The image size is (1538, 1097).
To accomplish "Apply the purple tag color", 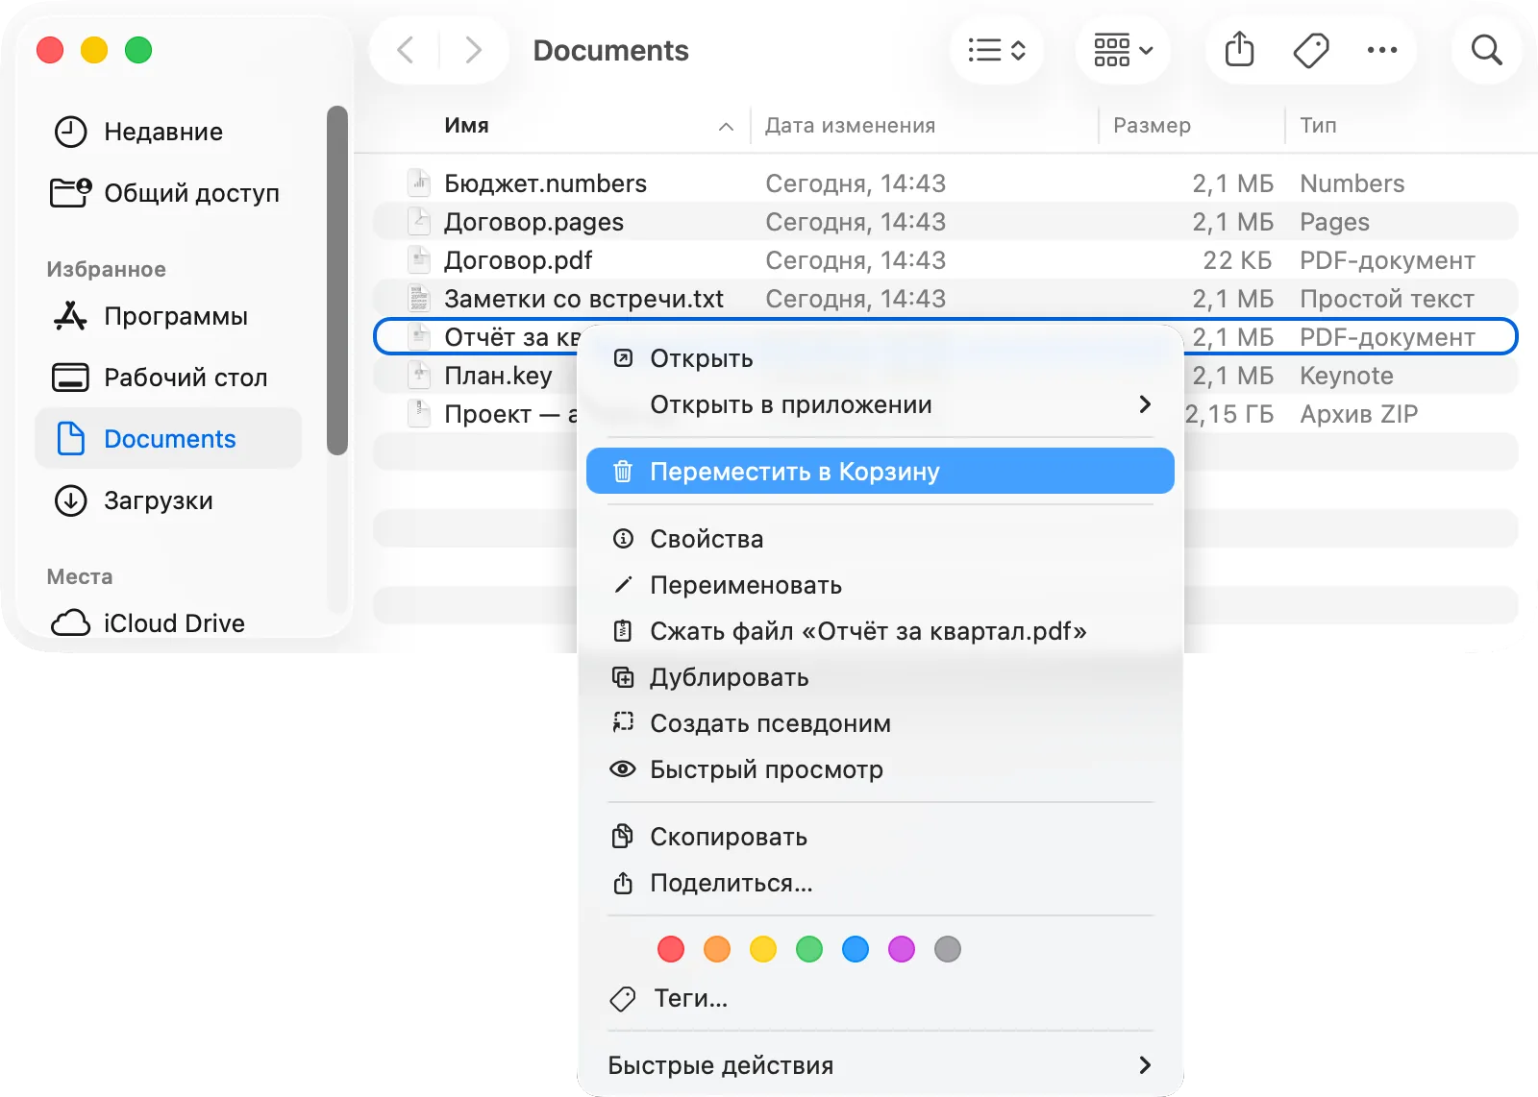I will click(902, 949).
